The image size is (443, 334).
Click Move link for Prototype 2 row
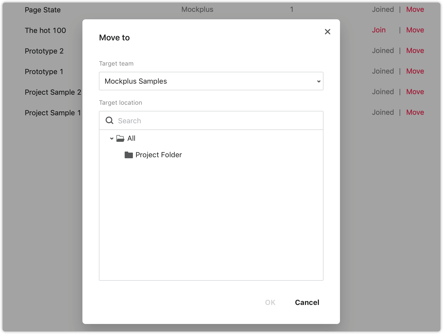coord(415,51)
